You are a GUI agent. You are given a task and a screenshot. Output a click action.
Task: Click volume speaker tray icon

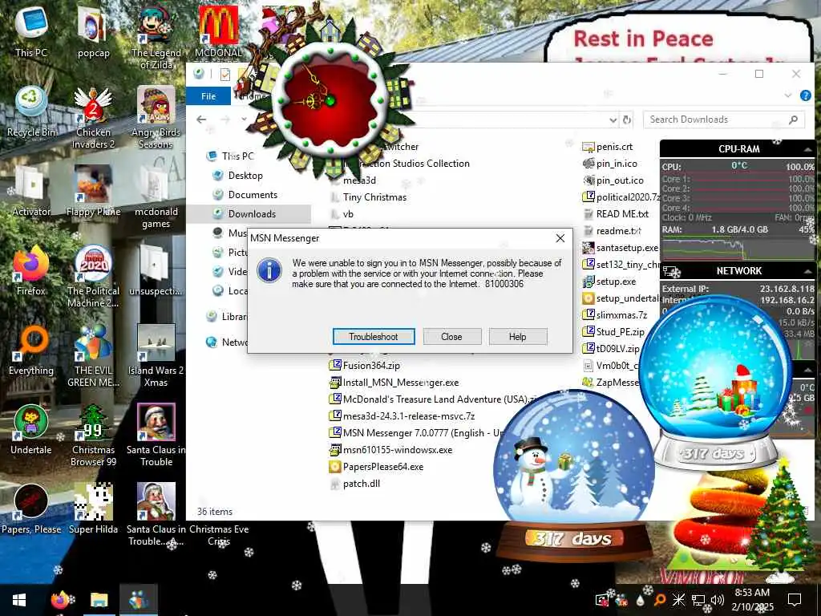(718, 600)
